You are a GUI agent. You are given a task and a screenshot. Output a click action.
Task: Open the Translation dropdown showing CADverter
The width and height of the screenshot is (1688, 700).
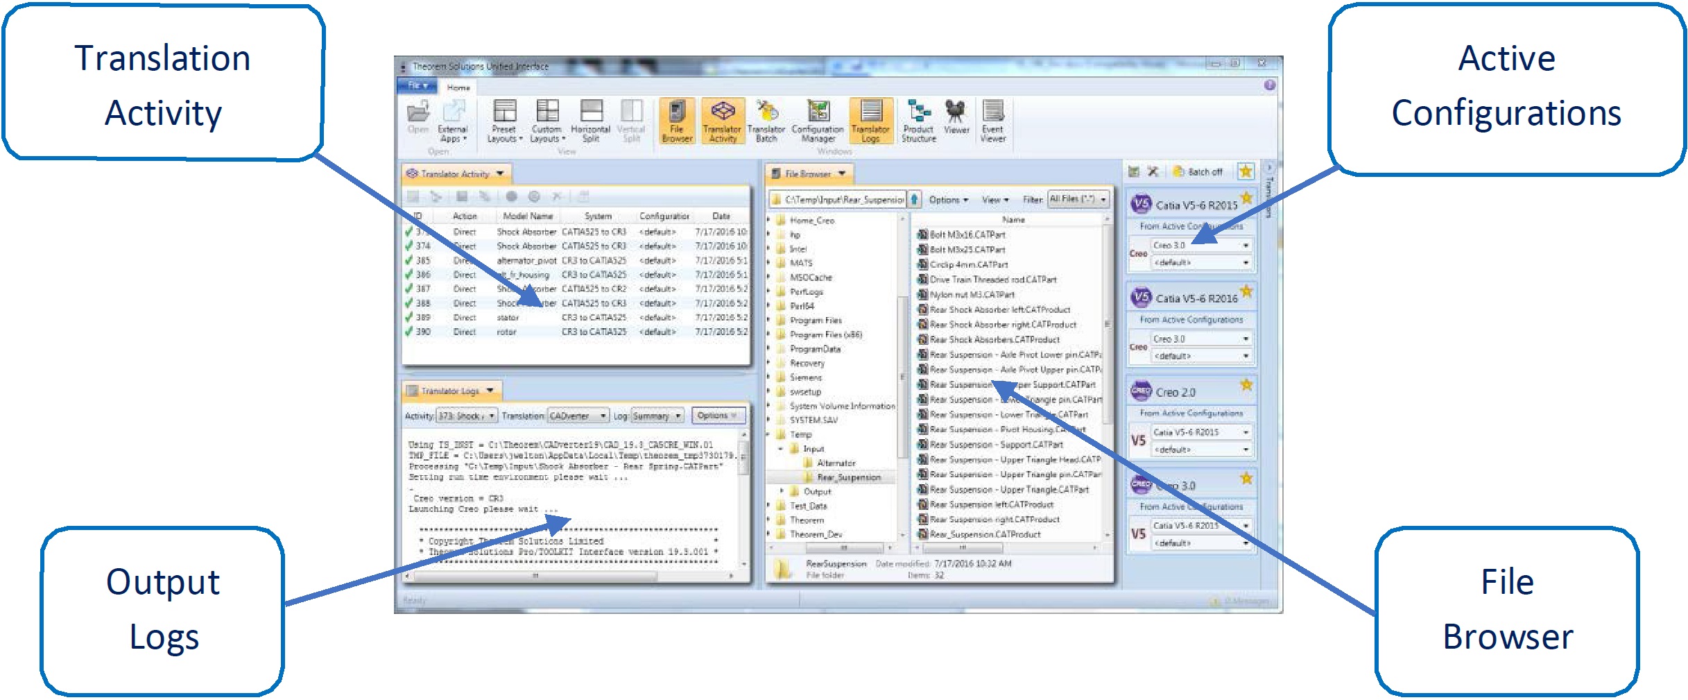[x=578, y=416]
